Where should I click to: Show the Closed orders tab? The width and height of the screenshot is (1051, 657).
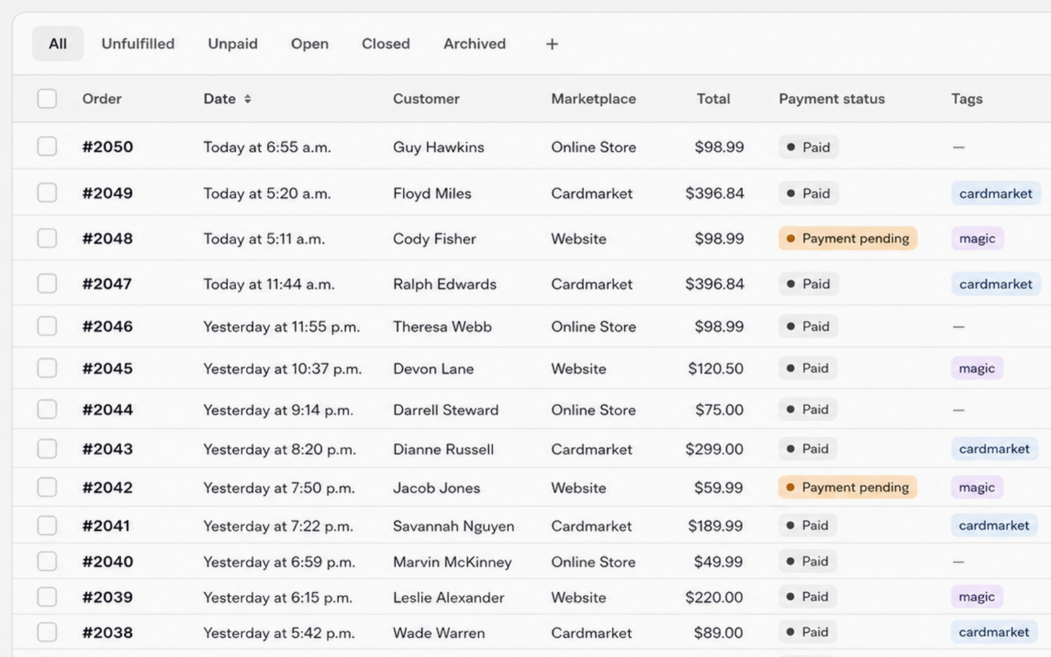coord(386,44)
